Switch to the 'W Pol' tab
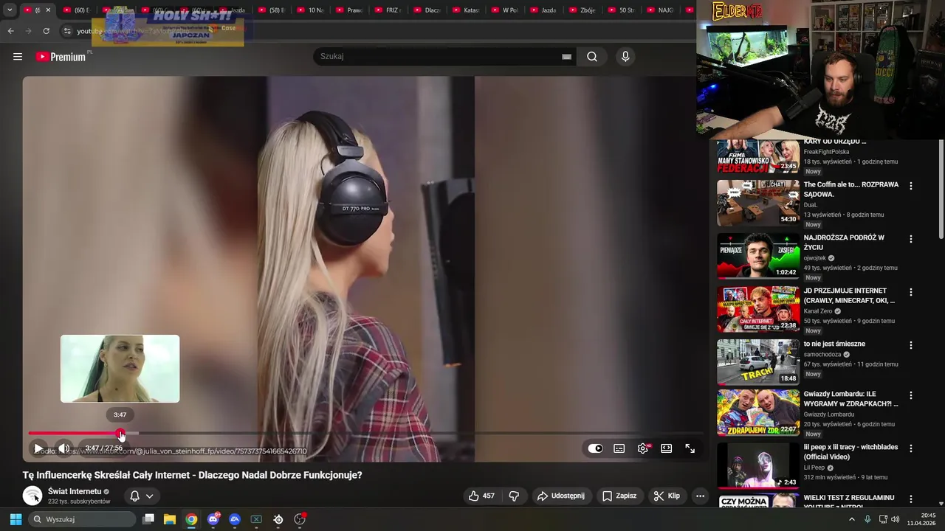The height and width of the screenshot is (531, 945). tap(504, 10)
